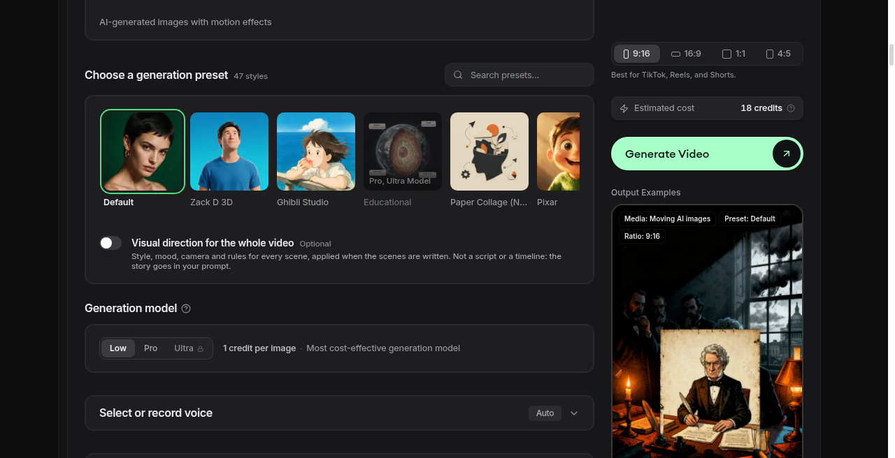Select the Educational preset thumbnail
This screenshot has height=458, width=895.
tap(403, 152)
